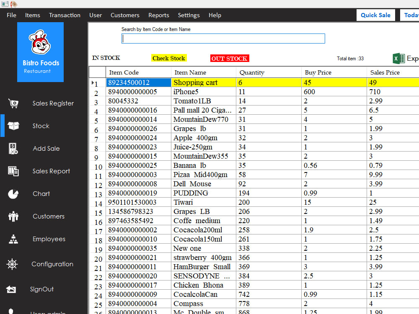Open the Transaction menu
This screenshot has width=419, height=314.
coord(65,15)
